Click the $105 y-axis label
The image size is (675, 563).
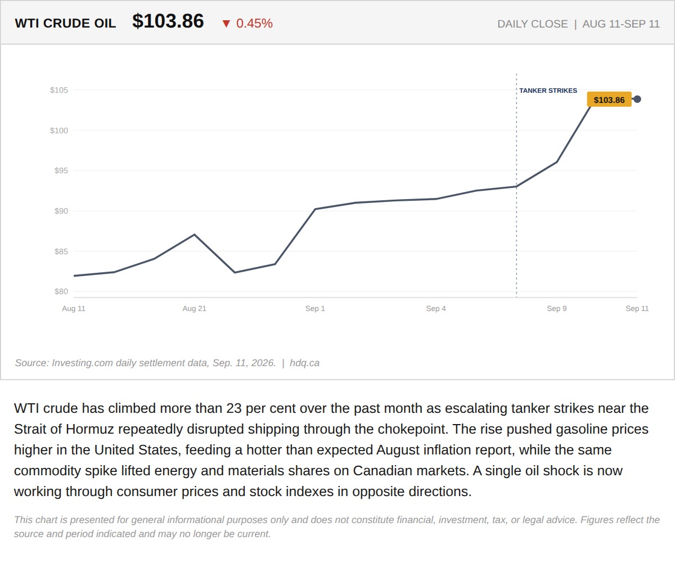click(59, 90)
